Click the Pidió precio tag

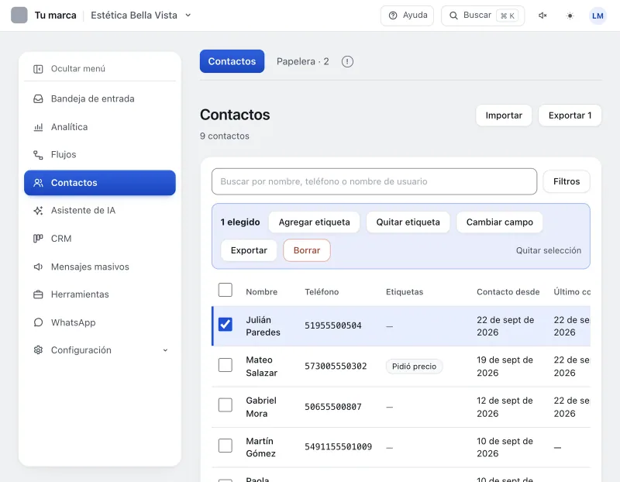point(414,367)
